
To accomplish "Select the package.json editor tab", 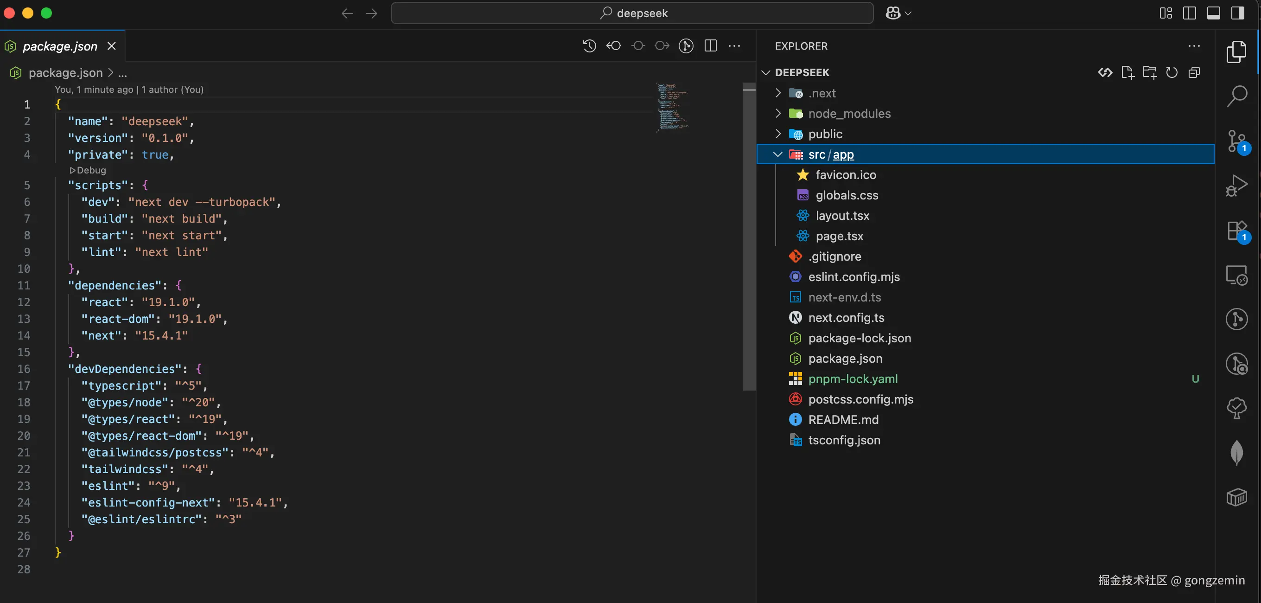I will coord(60,46).
